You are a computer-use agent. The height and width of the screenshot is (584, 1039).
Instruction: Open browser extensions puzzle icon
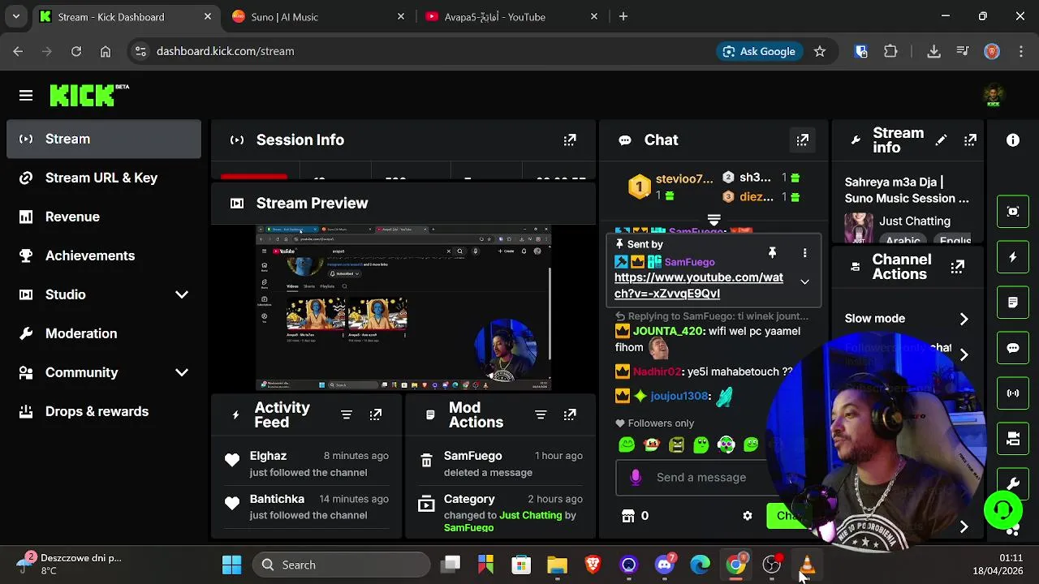(890, 51)
